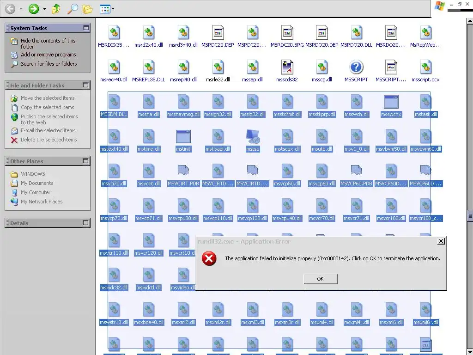
Task: Select the msrle32.dll file icon
Action: tap(218, 67)
